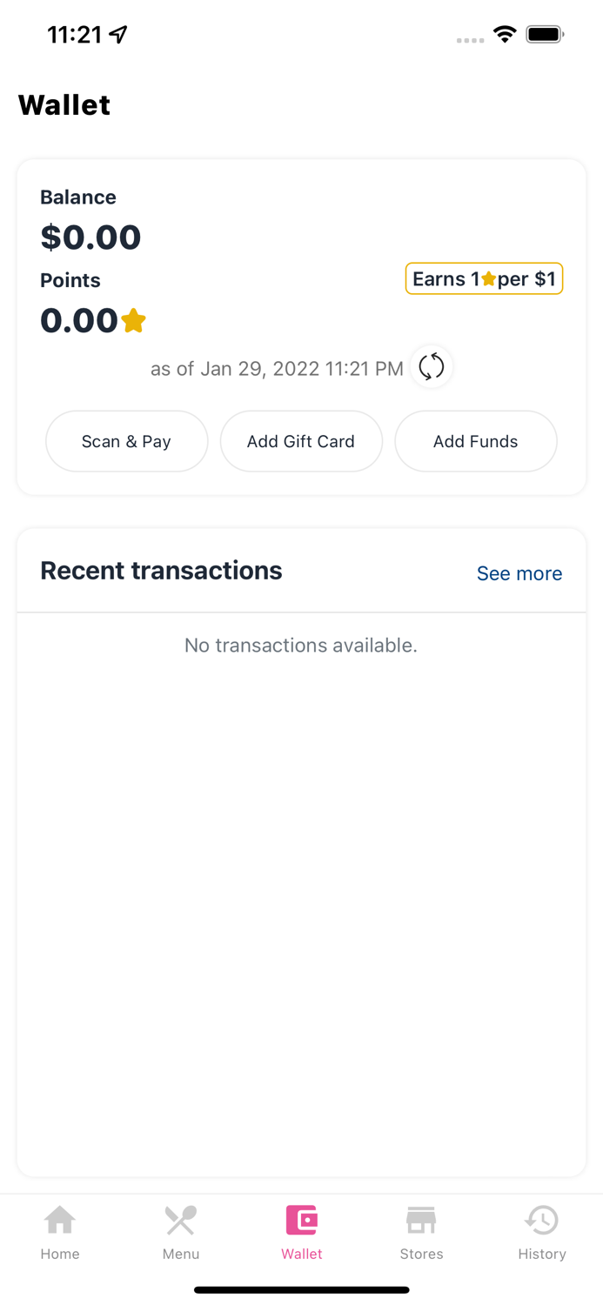The width and height of the screenshot is (603, 1305).
Task: Go to Stores via storefront icon
Action: point(421,1221)
